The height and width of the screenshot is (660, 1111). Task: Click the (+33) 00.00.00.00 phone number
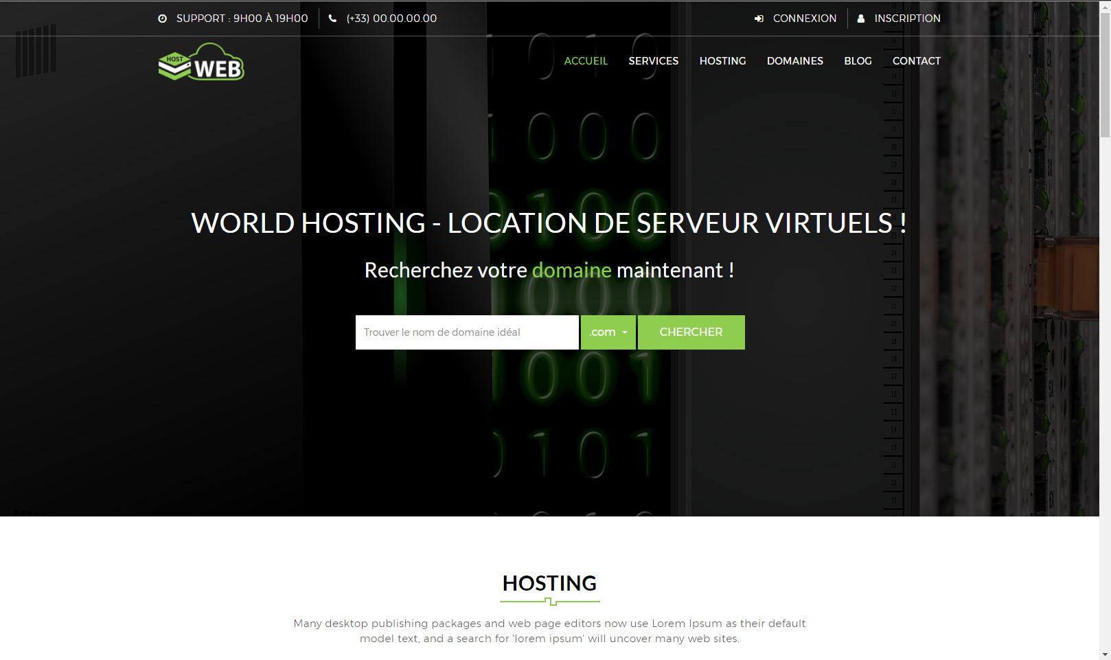coord(391,19)
